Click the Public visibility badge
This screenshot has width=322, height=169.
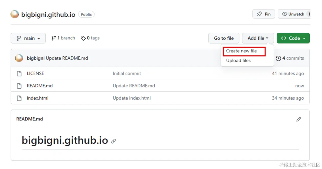[x=86, y=14]
